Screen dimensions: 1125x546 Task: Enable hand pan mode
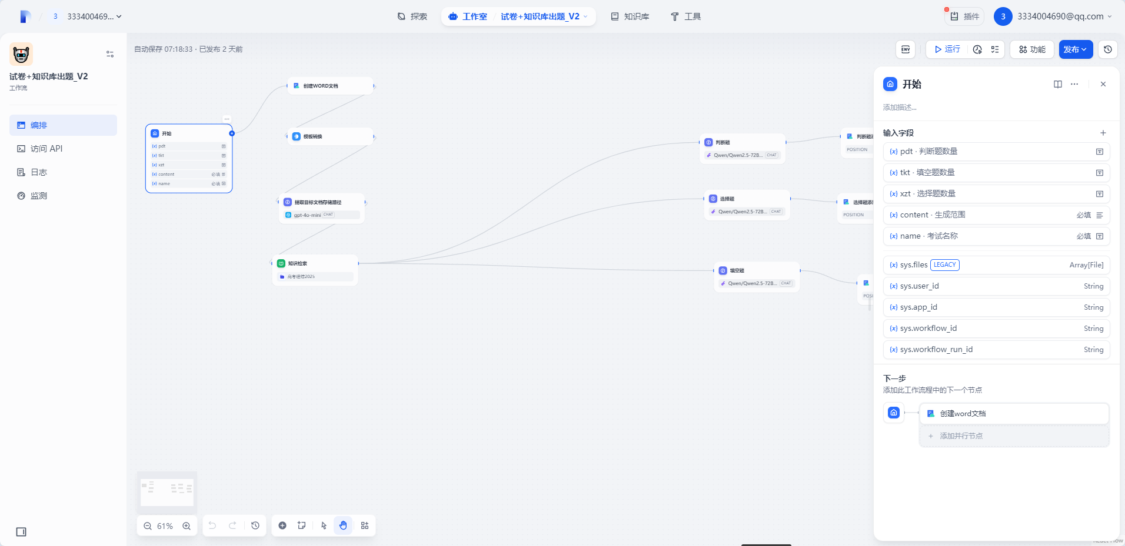(x=343, y=525)
